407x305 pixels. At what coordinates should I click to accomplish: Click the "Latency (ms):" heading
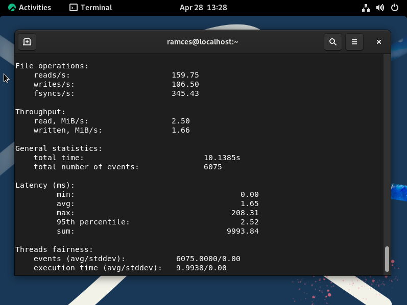(x=45, y=186)
